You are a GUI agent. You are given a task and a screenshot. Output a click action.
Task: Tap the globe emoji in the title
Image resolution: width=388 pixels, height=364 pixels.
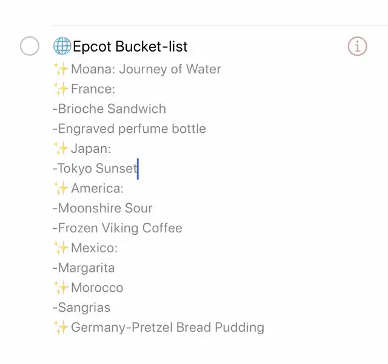pos(62,46)
